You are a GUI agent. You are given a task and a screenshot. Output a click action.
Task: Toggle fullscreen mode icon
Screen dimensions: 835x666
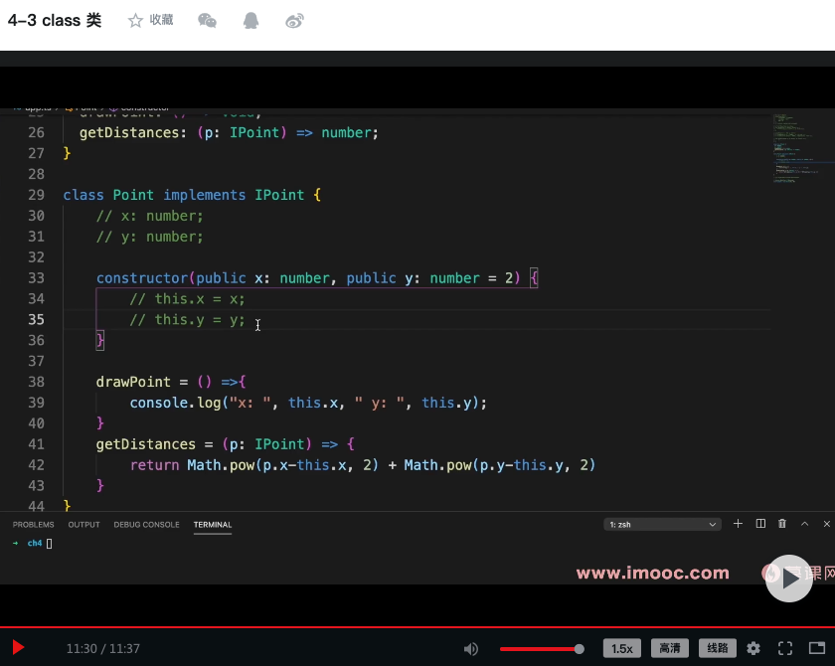pyautogui.click(x=785, y=648)
